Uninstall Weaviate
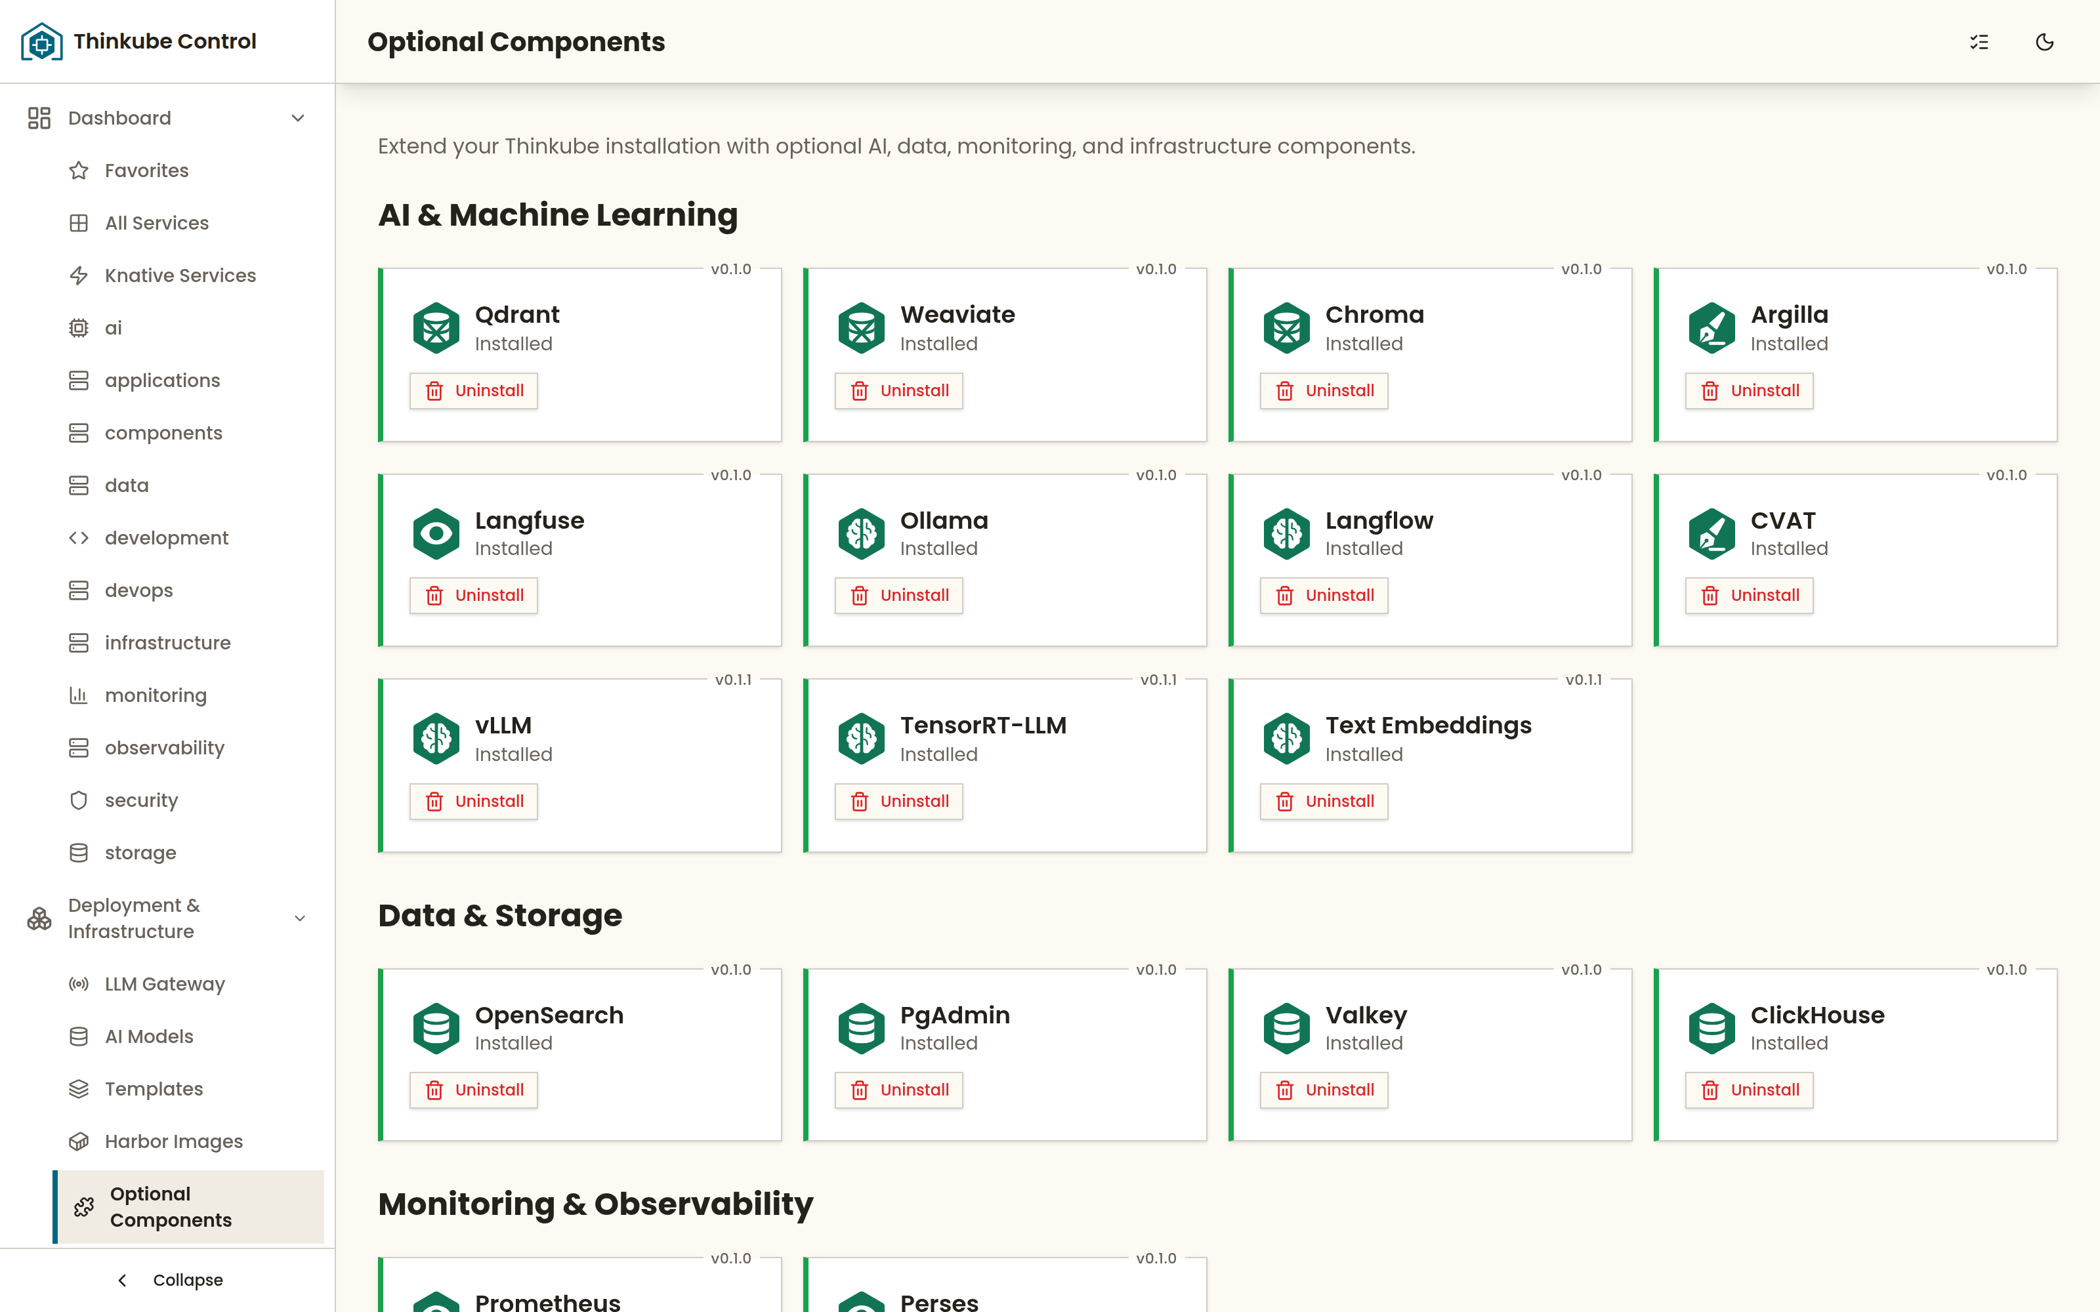Screen dimensions: 2100x1312 pyautogui.click(x=899, y=390)
